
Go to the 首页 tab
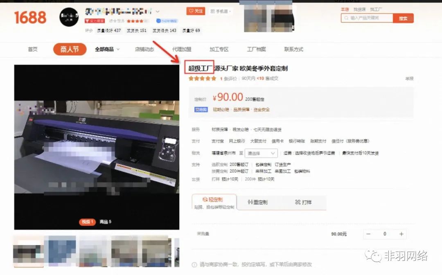[33, 50]
